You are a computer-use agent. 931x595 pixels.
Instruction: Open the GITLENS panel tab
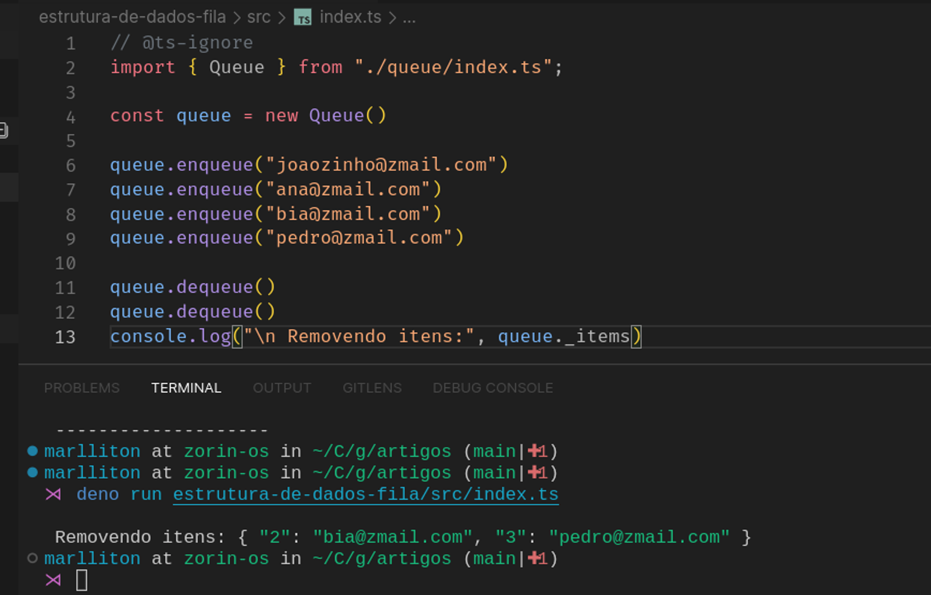coord(372,388)
